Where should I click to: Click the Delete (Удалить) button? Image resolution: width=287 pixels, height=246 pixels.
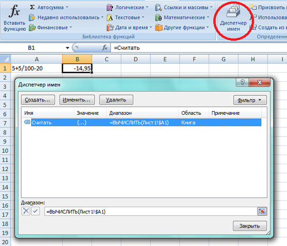[x=116, y=100]
